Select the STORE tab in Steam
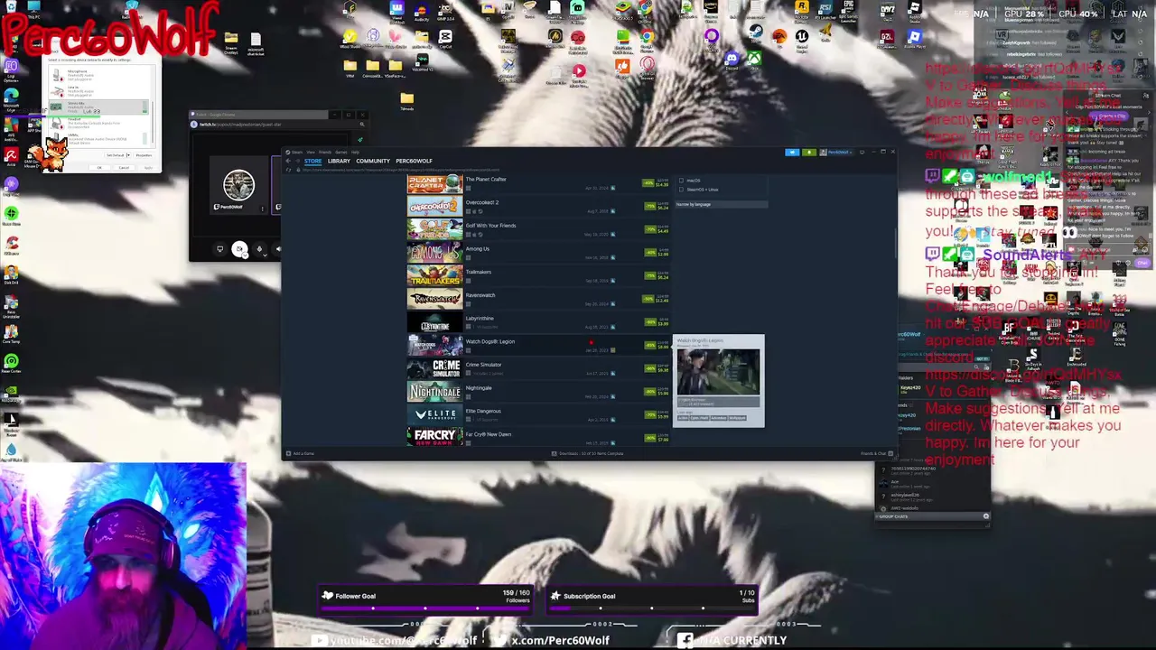 [x=312, y=161]
